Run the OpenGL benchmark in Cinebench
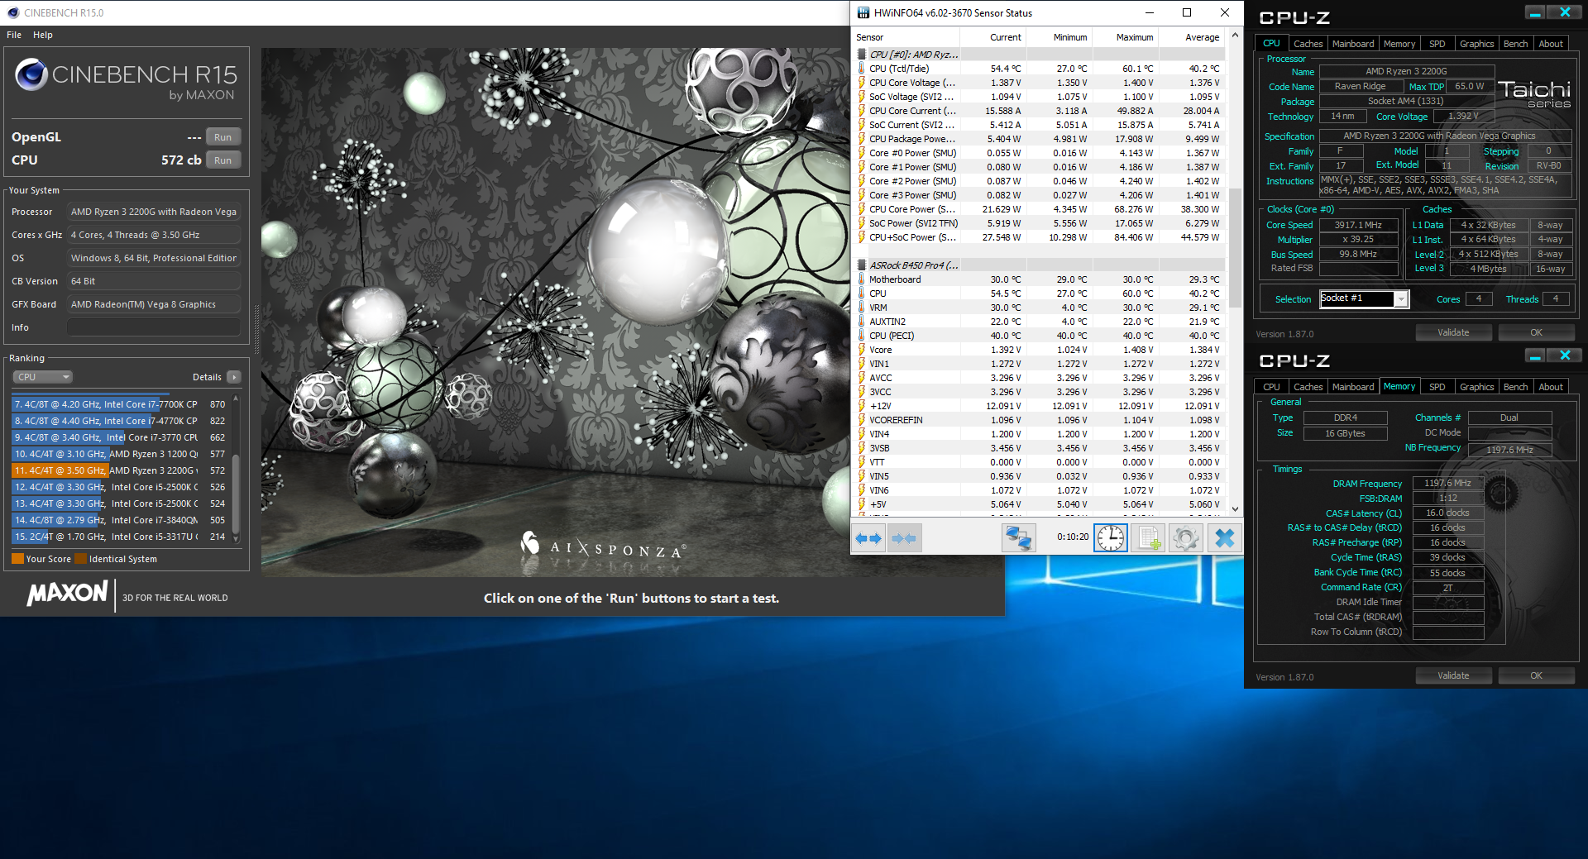1588x859 pixels. point(222,137)
